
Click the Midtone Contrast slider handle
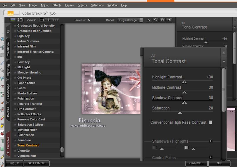point(184,92)
